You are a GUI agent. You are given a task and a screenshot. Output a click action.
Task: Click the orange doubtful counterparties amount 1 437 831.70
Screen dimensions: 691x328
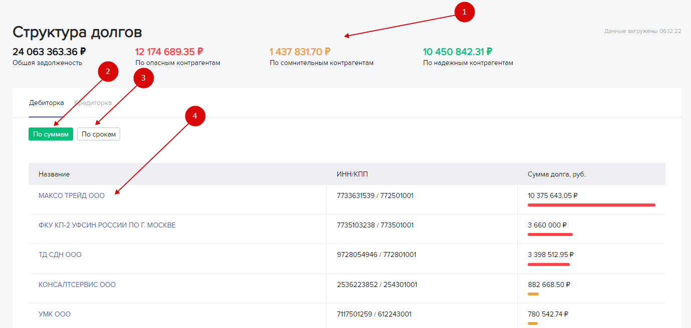point(299,51)
